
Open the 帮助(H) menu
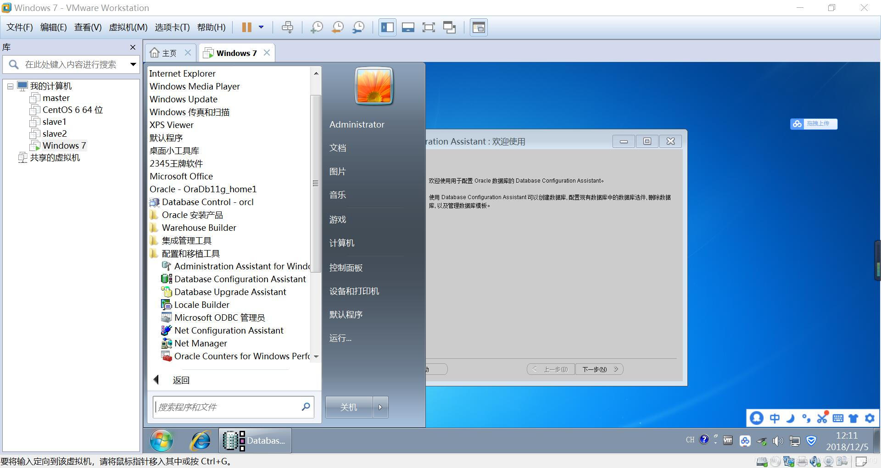pyautogui.click(x=212, y=28)
